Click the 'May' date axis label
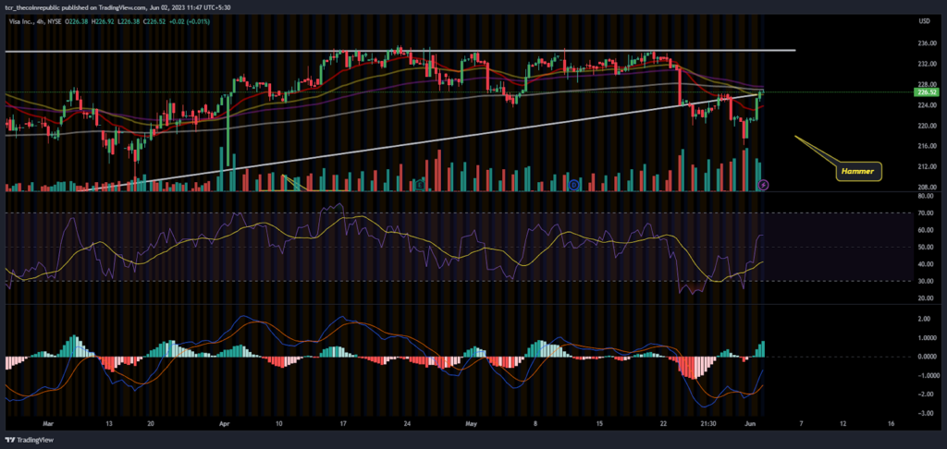 [470, 424]
